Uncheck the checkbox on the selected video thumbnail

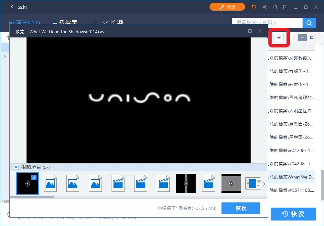[34, 178]
